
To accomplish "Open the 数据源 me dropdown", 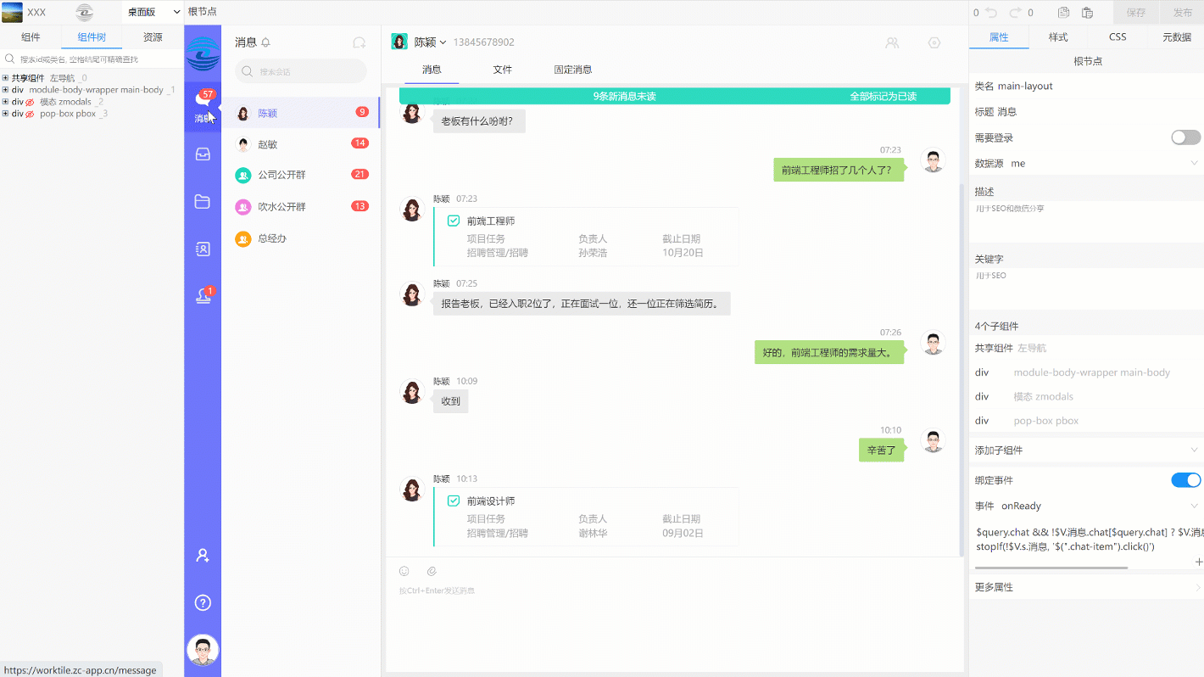I will [1086, 163].
